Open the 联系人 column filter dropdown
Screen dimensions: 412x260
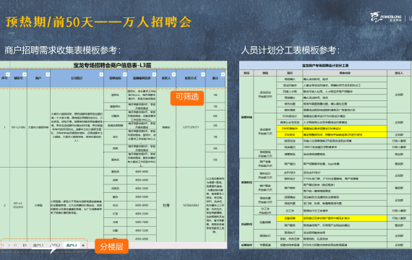pyautogui.click(x=173, y=74)
